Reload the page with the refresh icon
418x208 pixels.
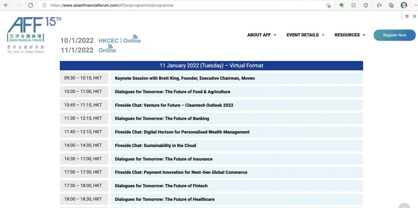pos(30,5)
